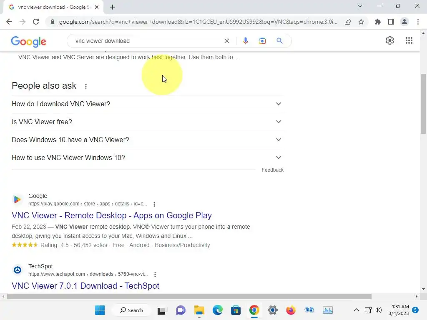The image size is (427, 320).
Task: Open VNC Viewer 7.0.1 Download TechSpot link
Action: 85,286
